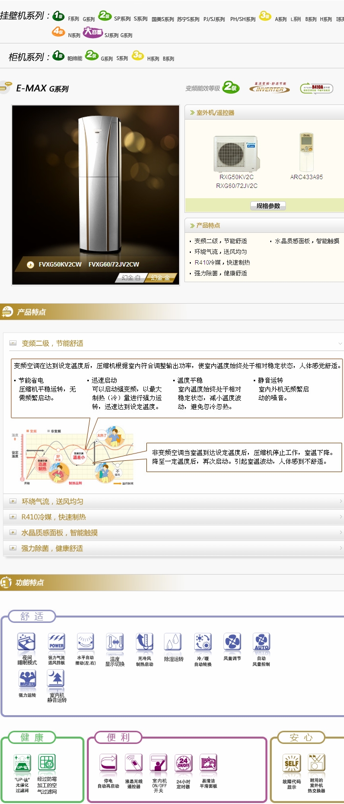The image size is (344, 804).
Task: Click the 强力气流 POWER icon
Action: (56, 642)
